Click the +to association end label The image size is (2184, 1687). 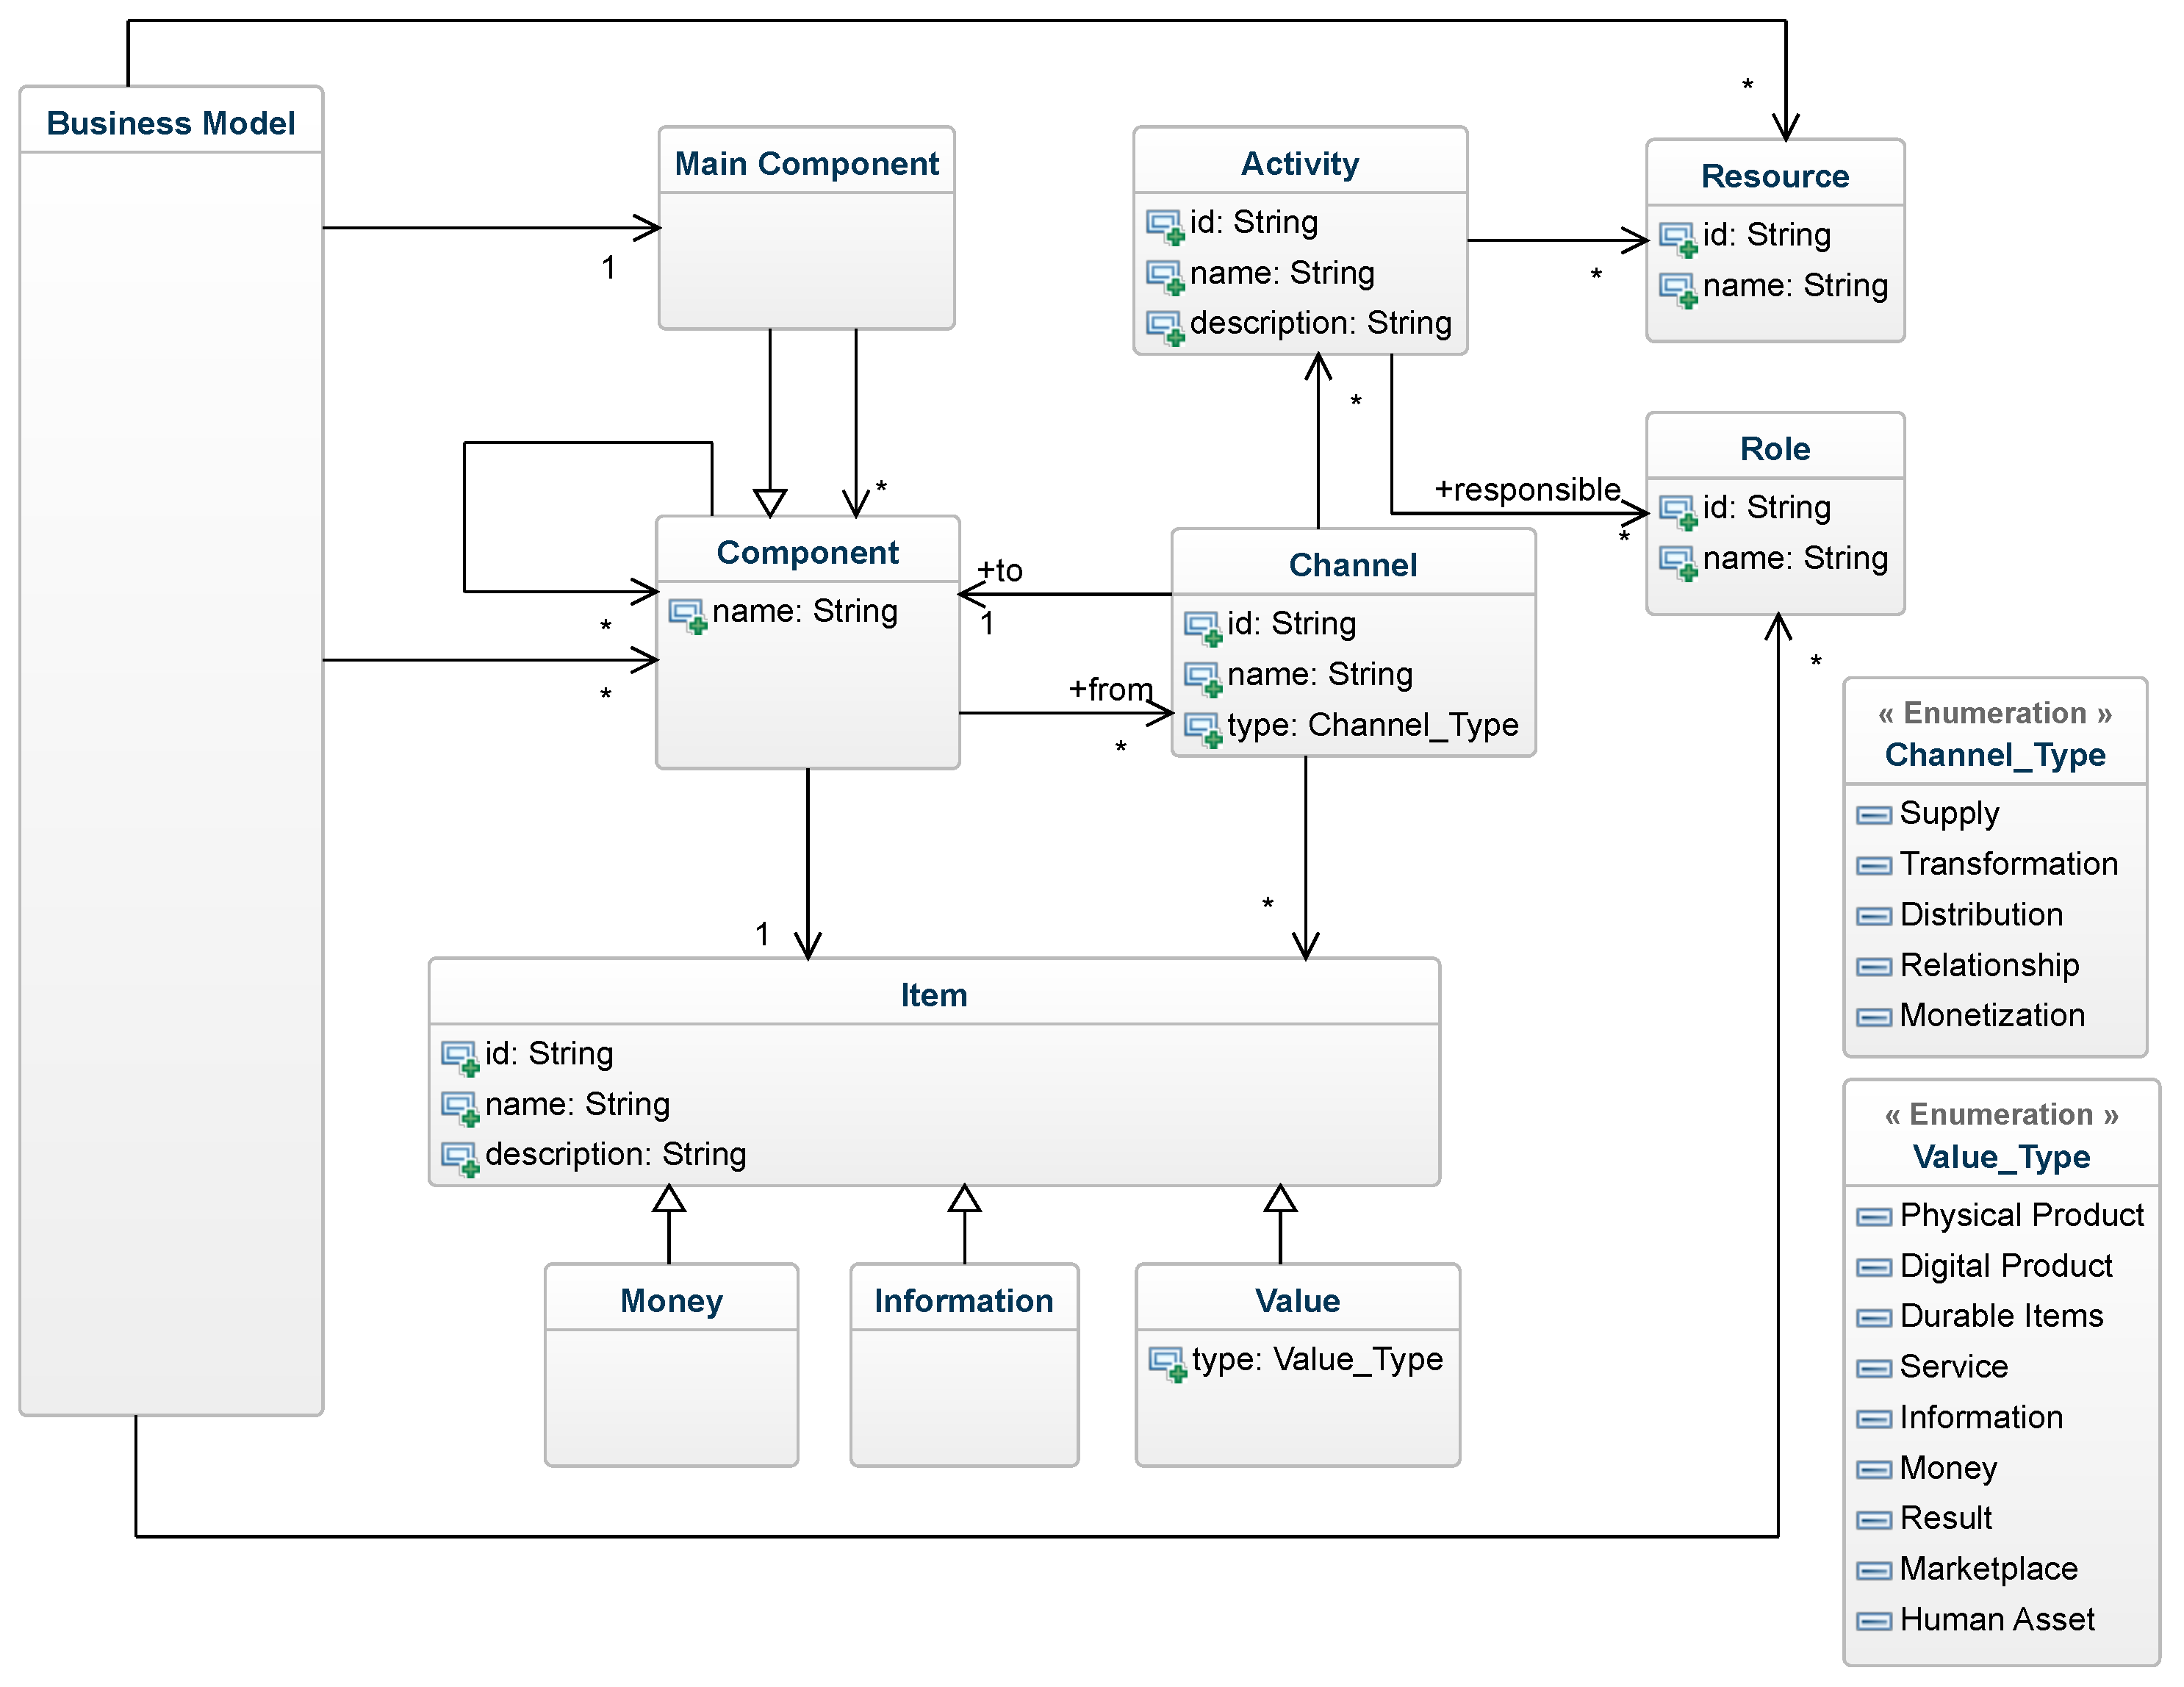[x=999, y=570]
